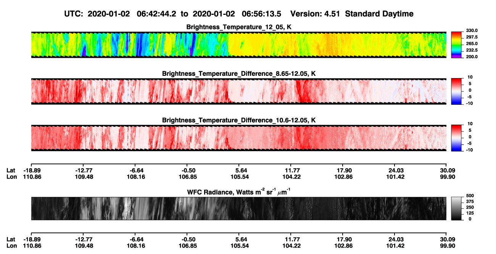Screen dimensions: 496x254
Task: Click the Brightness_Temperature_Difference_8.65-12.05 title
Action: pyautogui.click(x=239, y=73)
